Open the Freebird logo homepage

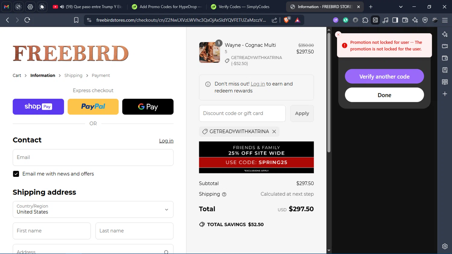pos(71,53)
